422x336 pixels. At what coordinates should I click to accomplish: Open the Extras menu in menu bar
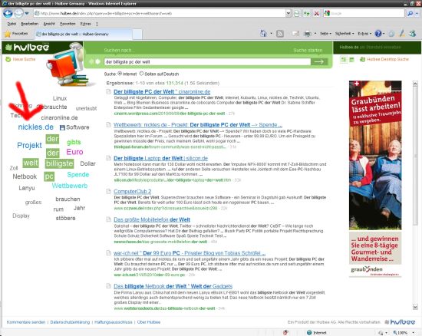click(86, 24)
